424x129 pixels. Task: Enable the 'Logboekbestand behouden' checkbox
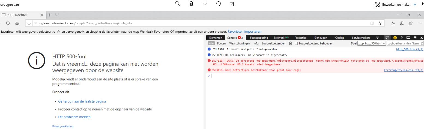pos(296,43)
